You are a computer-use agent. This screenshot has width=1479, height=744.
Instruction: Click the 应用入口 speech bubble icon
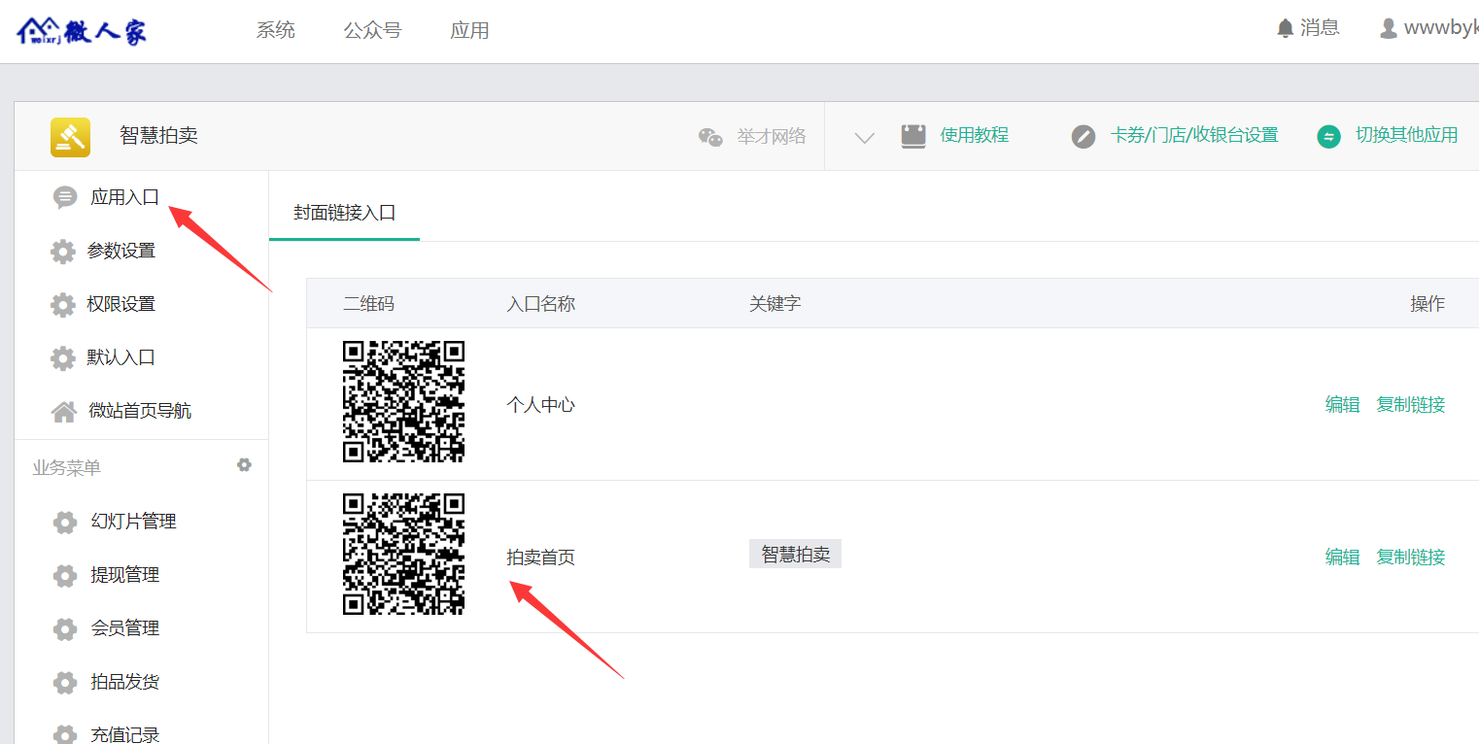(x=65, y=198)
